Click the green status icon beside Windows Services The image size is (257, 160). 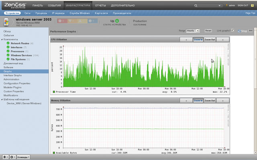click(x=8, y=55)
